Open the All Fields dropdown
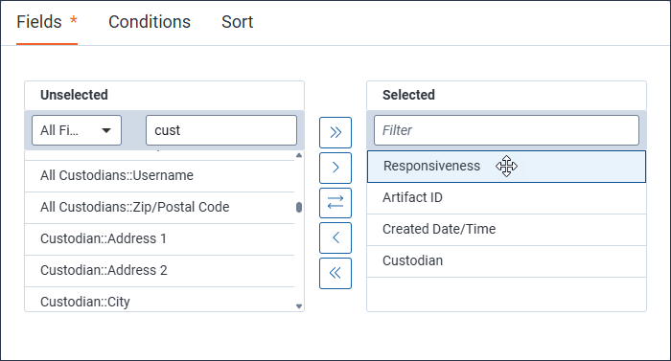 tap(77, 130)
